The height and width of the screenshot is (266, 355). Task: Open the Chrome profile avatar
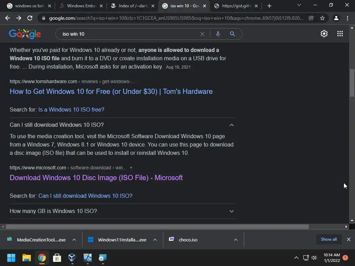coord(336,18)
